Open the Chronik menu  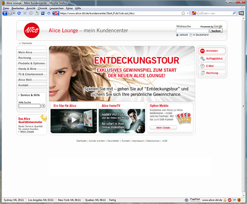click(x=42, y=8)
